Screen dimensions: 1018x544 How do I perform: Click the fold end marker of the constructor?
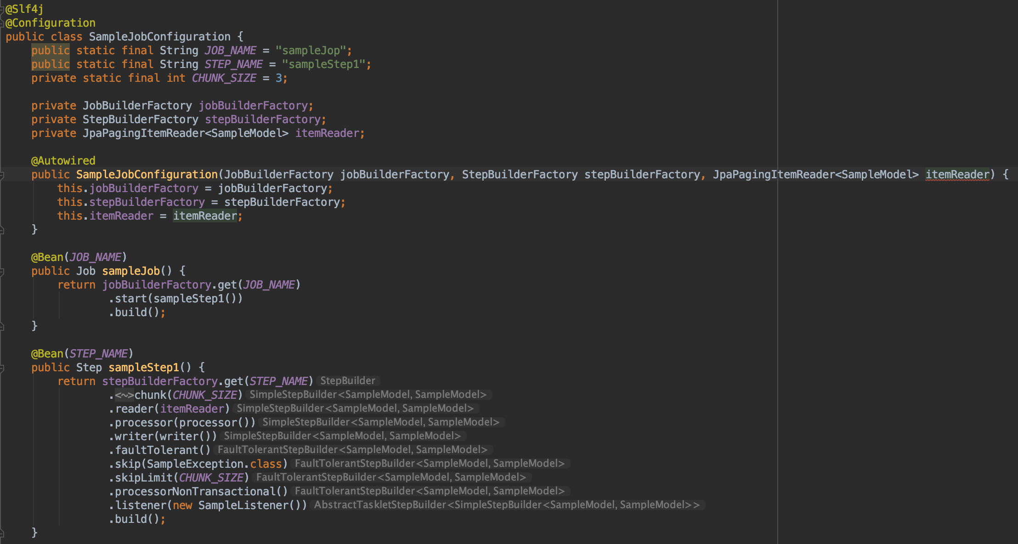pyautogui.click(x=2, y=230)
